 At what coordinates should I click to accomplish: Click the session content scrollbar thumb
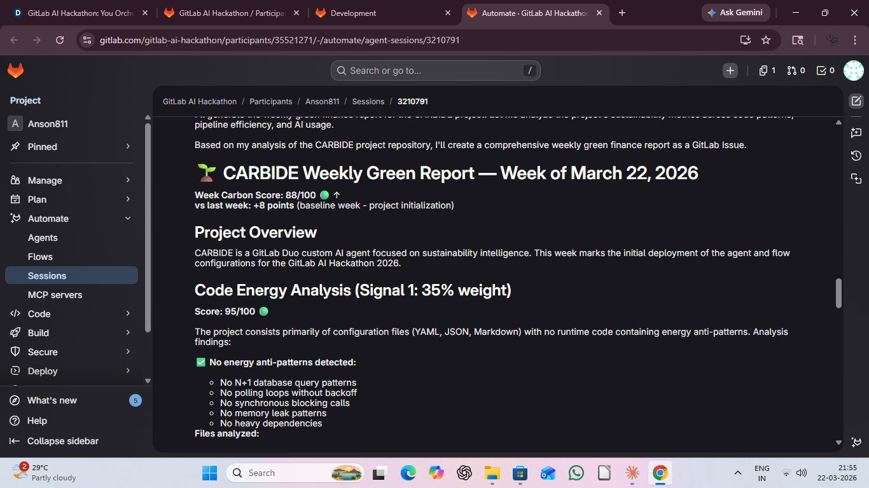click(838, 293)
